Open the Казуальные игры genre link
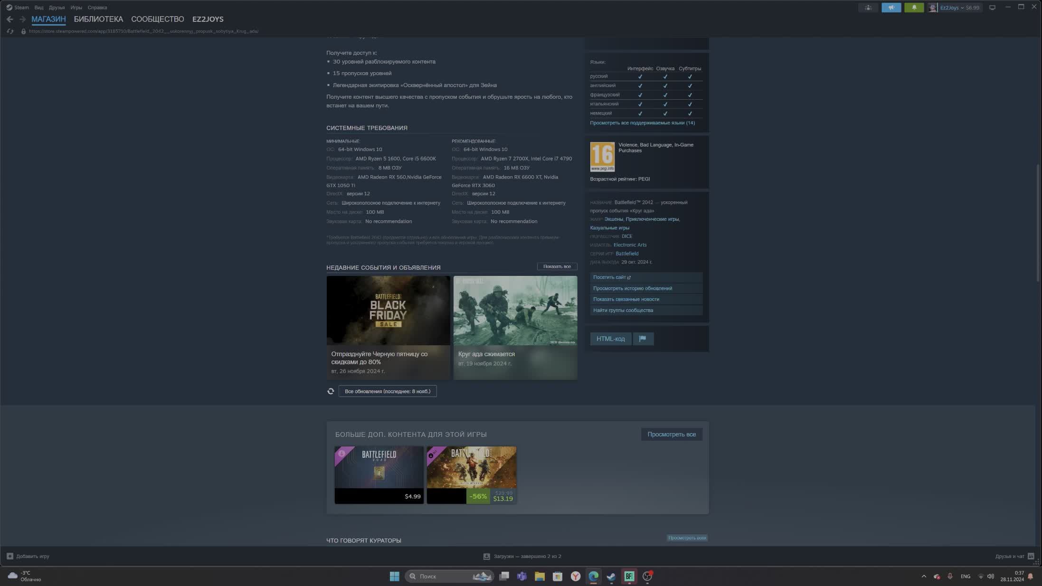The height and width of the screenshot is (586, 1042). click(609, 228)
